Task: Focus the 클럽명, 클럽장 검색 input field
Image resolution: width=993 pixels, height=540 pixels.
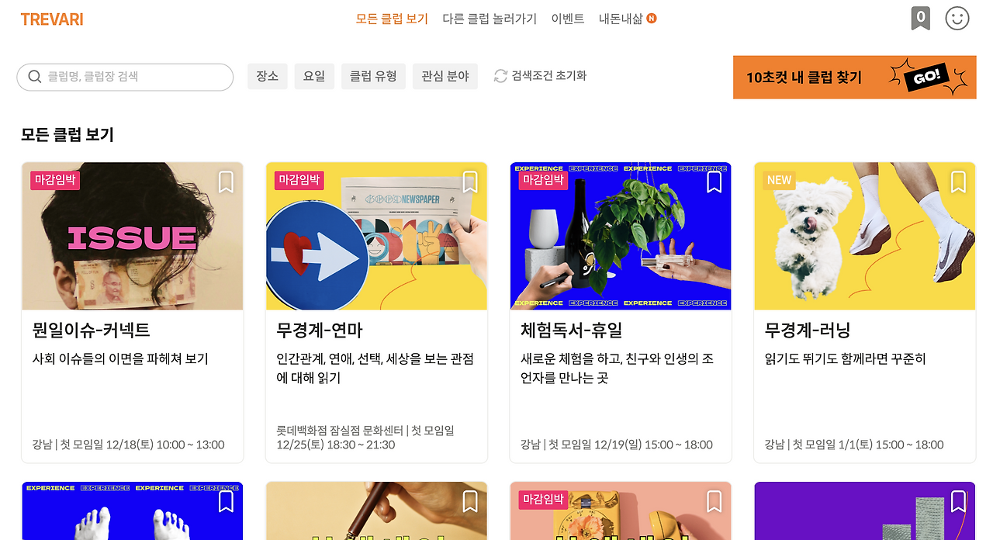Action: [125, 77]
